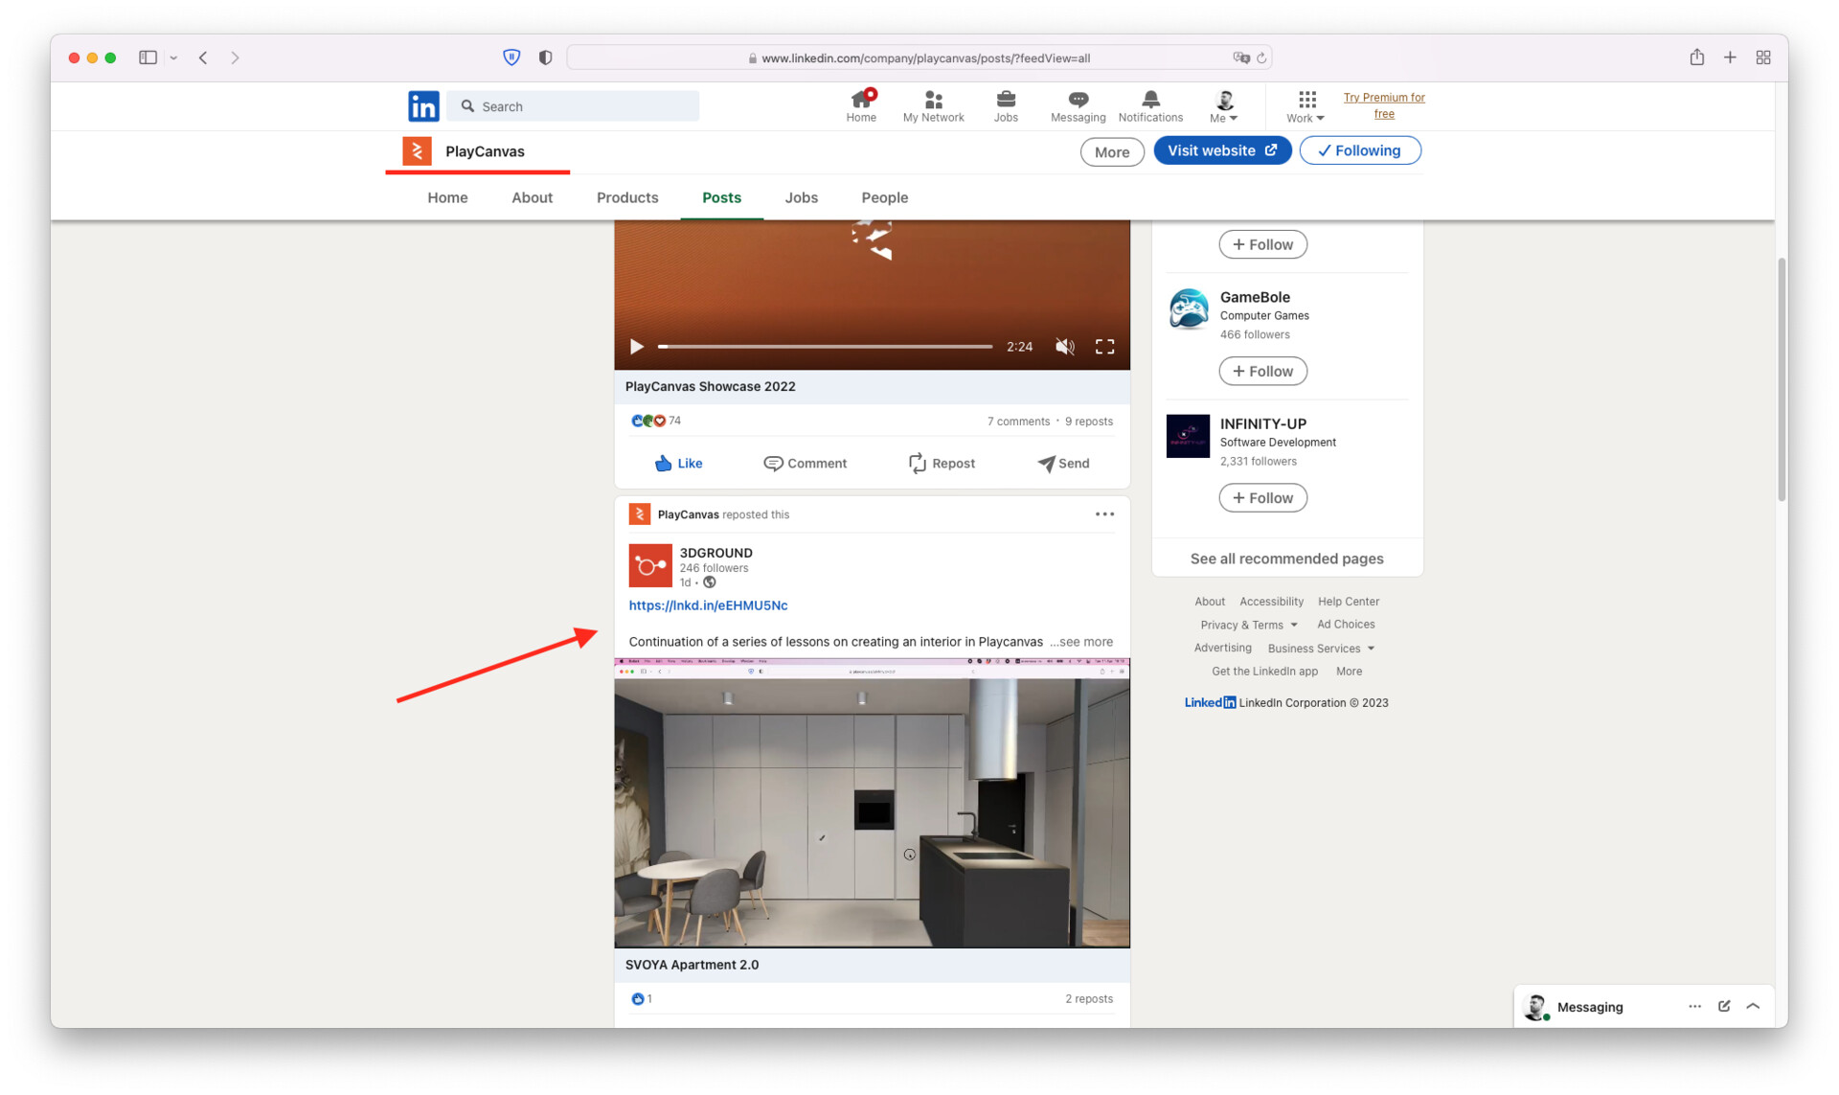
Task: Open the lnkd.in link in 3DGROUND post
Action: coord(708,605)
